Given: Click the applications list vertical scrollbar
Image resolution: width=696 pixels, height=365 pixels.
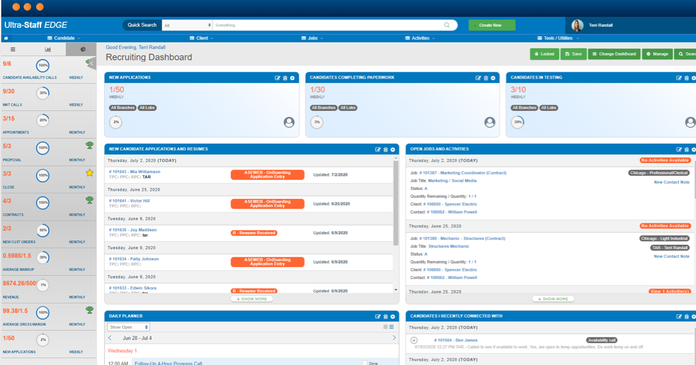Looking at the screenshot, I should [x=396, y=202].
